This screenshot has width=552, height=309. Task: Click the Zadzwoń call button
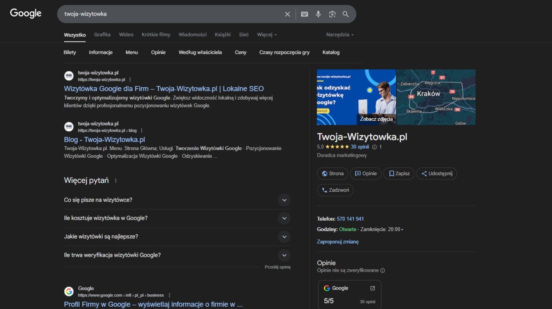(335, 190)
